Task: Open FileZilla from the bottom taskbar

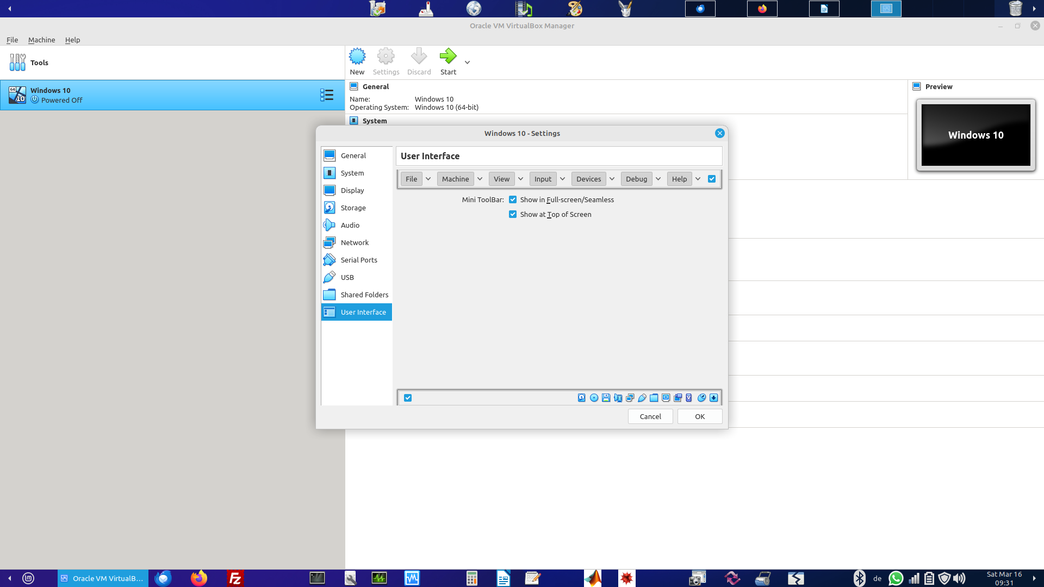Action: click(235, 578)
